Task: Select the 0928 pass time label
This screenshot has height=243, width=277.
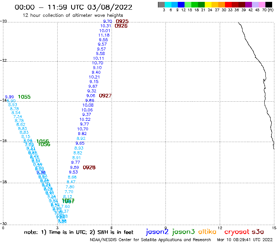Action: [x=89, y=167]
